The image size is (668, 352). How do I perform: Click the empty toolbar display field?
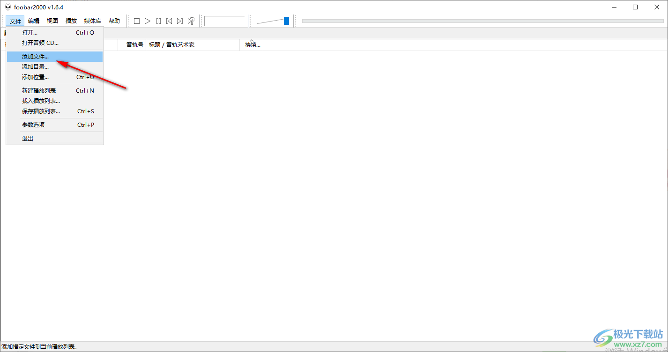point(225,21)
